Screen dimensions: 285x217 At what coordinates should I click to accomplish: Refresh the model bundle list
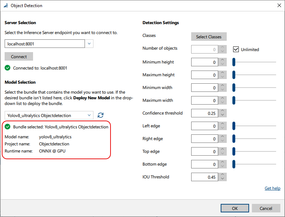pyautogui.click(x=101, y=115)
